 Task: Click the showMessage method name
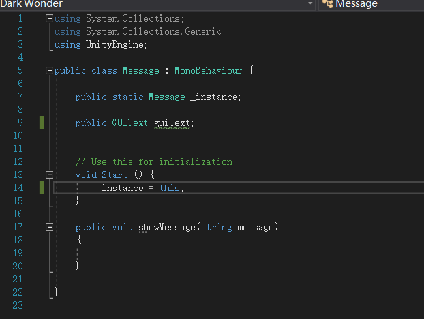(167, 227)
